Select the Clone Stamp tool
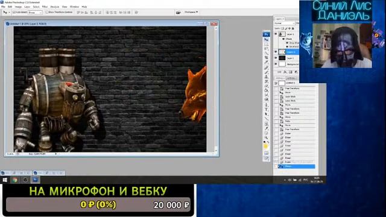386x217 pixels. [266, 77]
